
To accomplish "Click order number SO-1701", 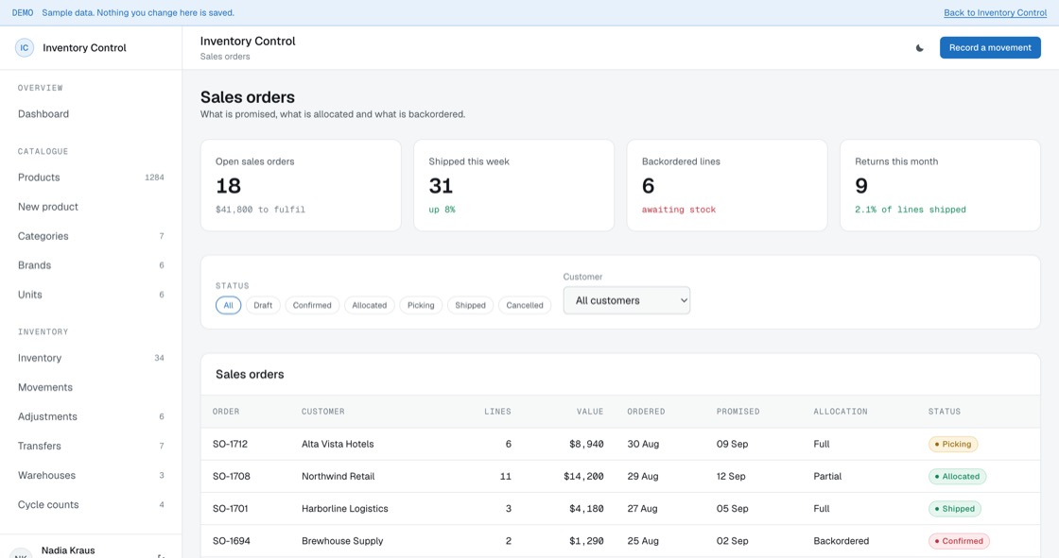I will pyautogui.click(x=231, y=509).
